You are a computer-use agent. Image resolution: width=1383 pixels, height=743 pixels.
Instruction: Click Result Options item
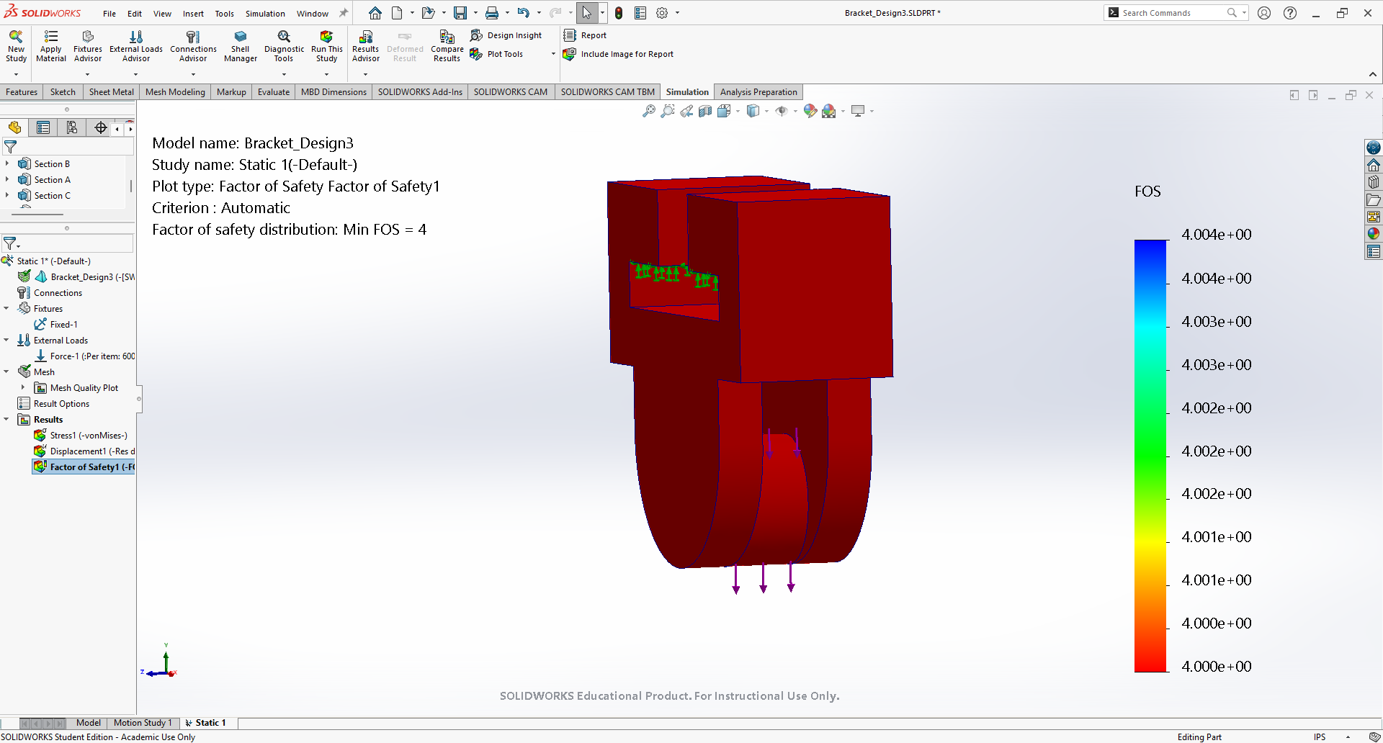pos(54,404)
